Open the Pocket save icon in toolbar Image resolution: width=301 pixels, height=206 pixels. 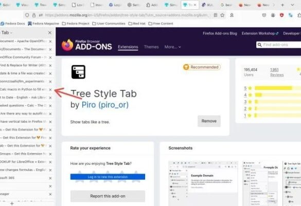point(264,15)
